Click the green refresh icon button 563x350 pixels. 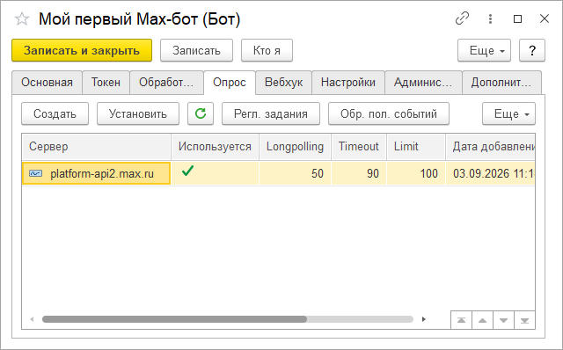pos(201,113)
